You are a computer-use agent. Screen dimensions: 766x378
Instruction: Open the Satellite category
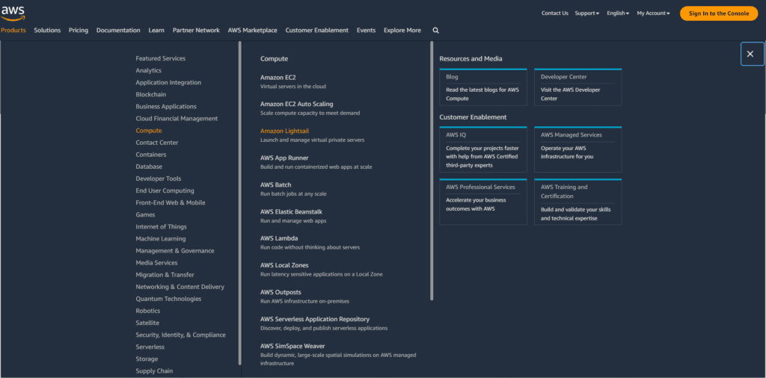click(147, 323)
